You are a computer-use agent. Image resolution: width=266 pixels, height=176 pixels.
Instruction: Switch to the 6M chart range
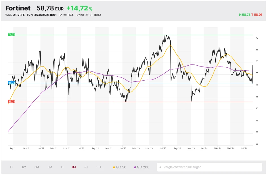pyautogui.click(x=50, y=167)
